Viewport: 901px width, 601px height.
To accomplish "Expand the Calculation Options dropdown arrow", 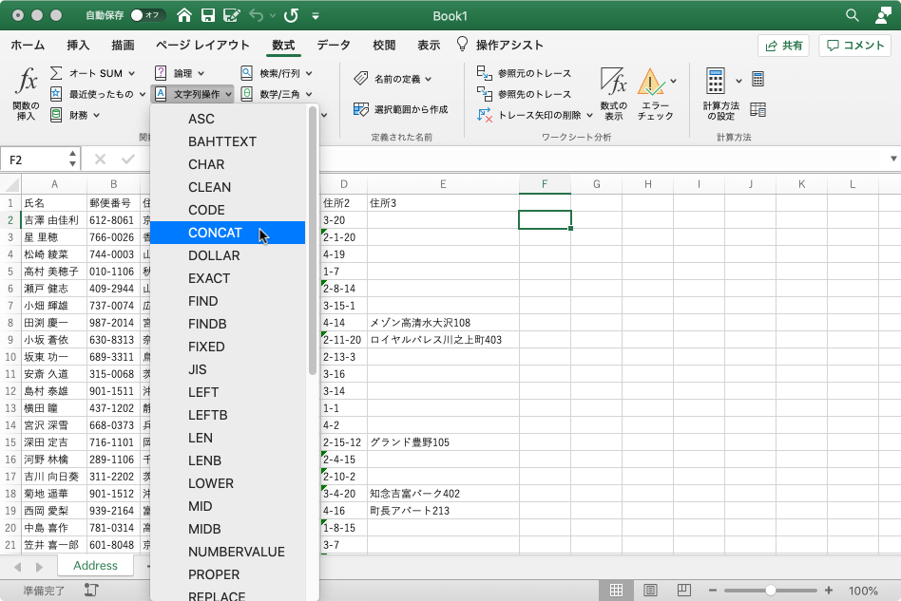I will point(739,81).
